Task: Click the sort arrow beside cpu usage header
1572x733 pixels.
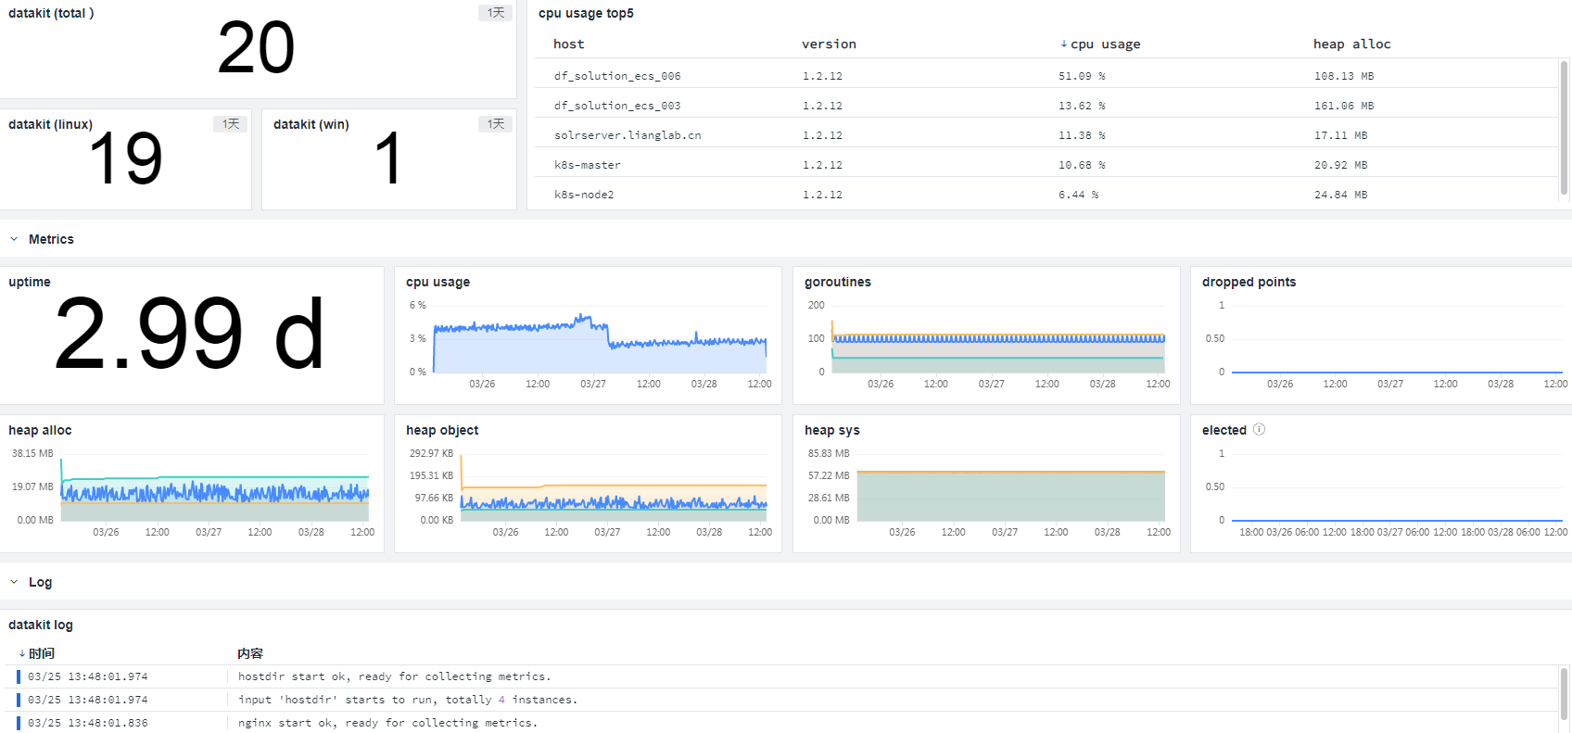Action: click(x=1064, y=44)
